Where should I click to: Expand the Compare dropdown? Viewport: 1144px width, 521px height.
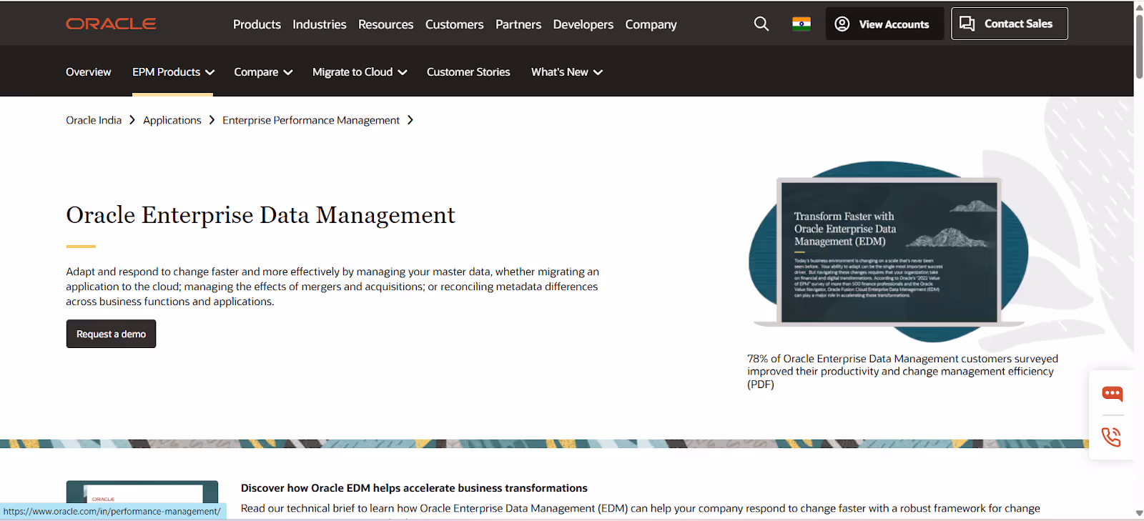263,72
